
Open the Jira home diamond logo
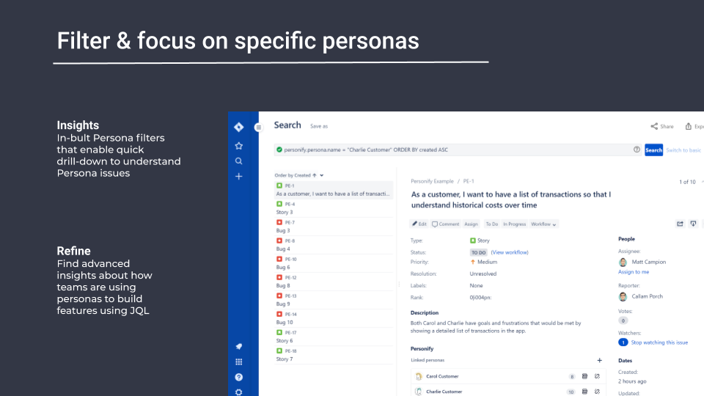click(x=239, y=127)
